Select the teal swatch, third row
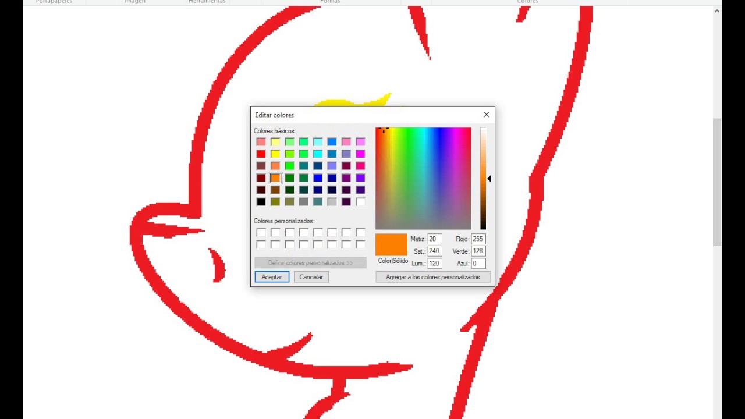 point(304,166)
